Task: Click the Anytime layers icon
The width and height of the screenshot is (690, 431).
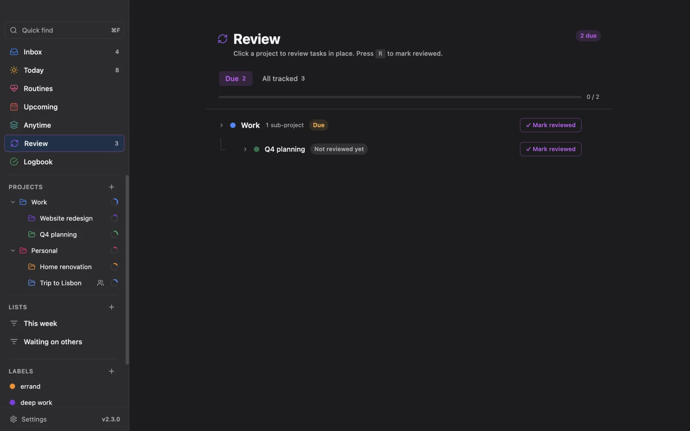Action: (x=14, y=125)
